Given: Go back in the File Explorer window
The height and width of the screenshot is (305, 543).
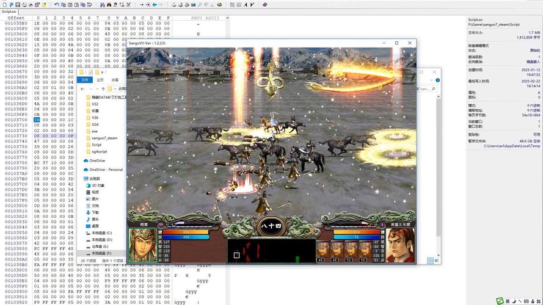Looking at the screenshot, I should pos(82,89).
